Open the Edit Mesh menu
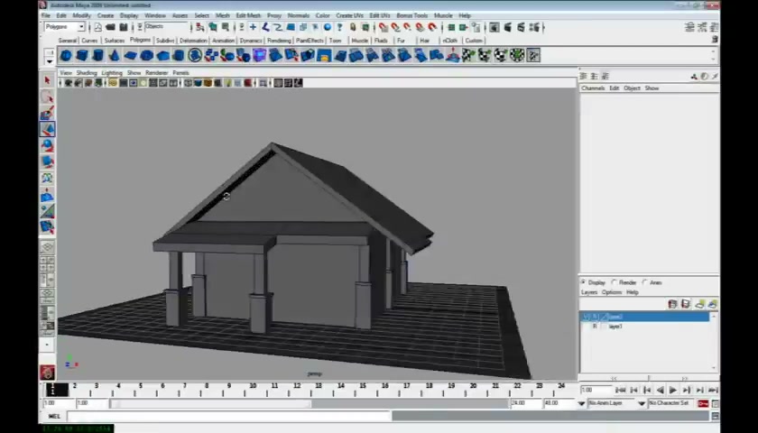The height and width of the screenshot is (433, 758). click(x=248, y=15)
